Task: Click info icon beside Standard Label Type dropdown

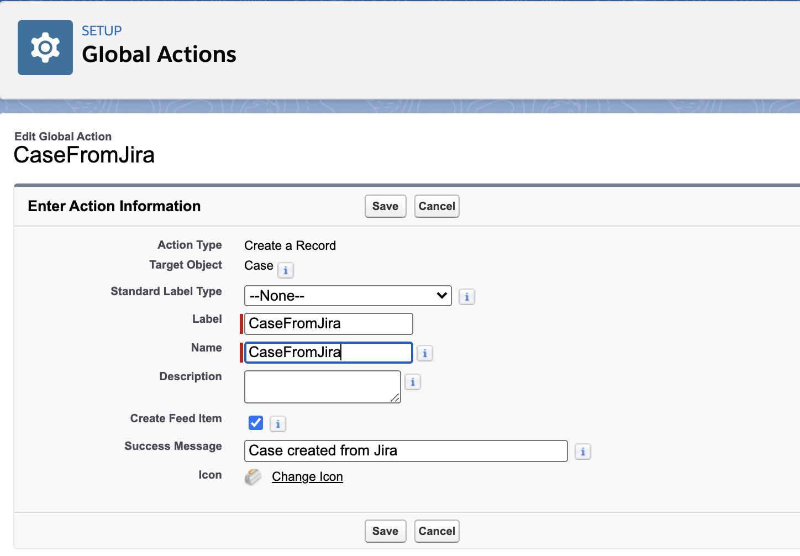Action: [x=466, y=297]
